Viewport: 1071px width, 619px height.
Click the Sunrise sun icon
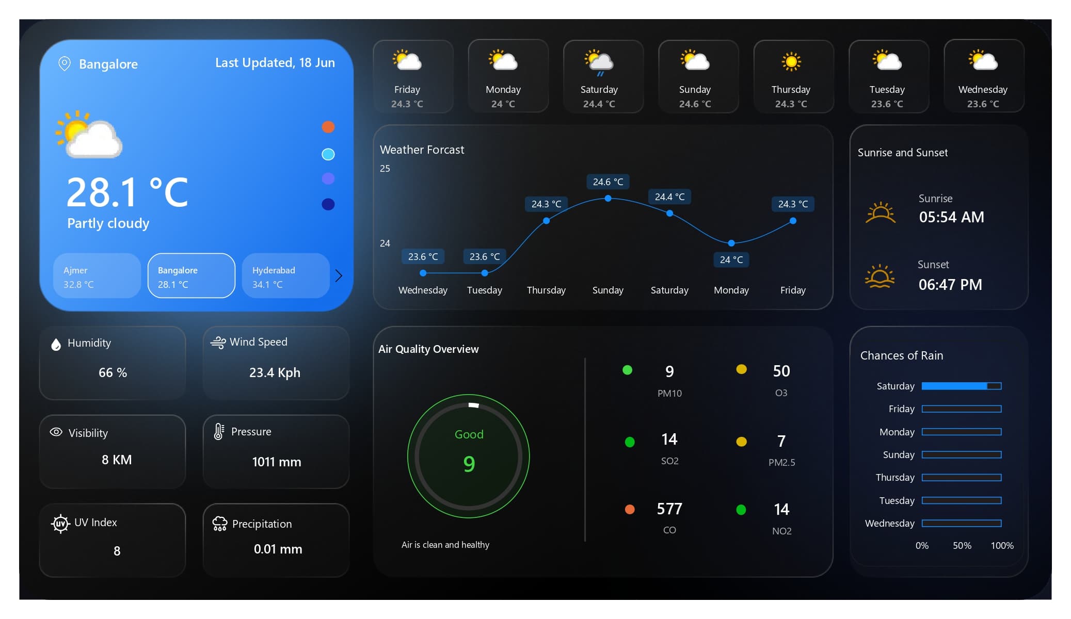[881, 212]
